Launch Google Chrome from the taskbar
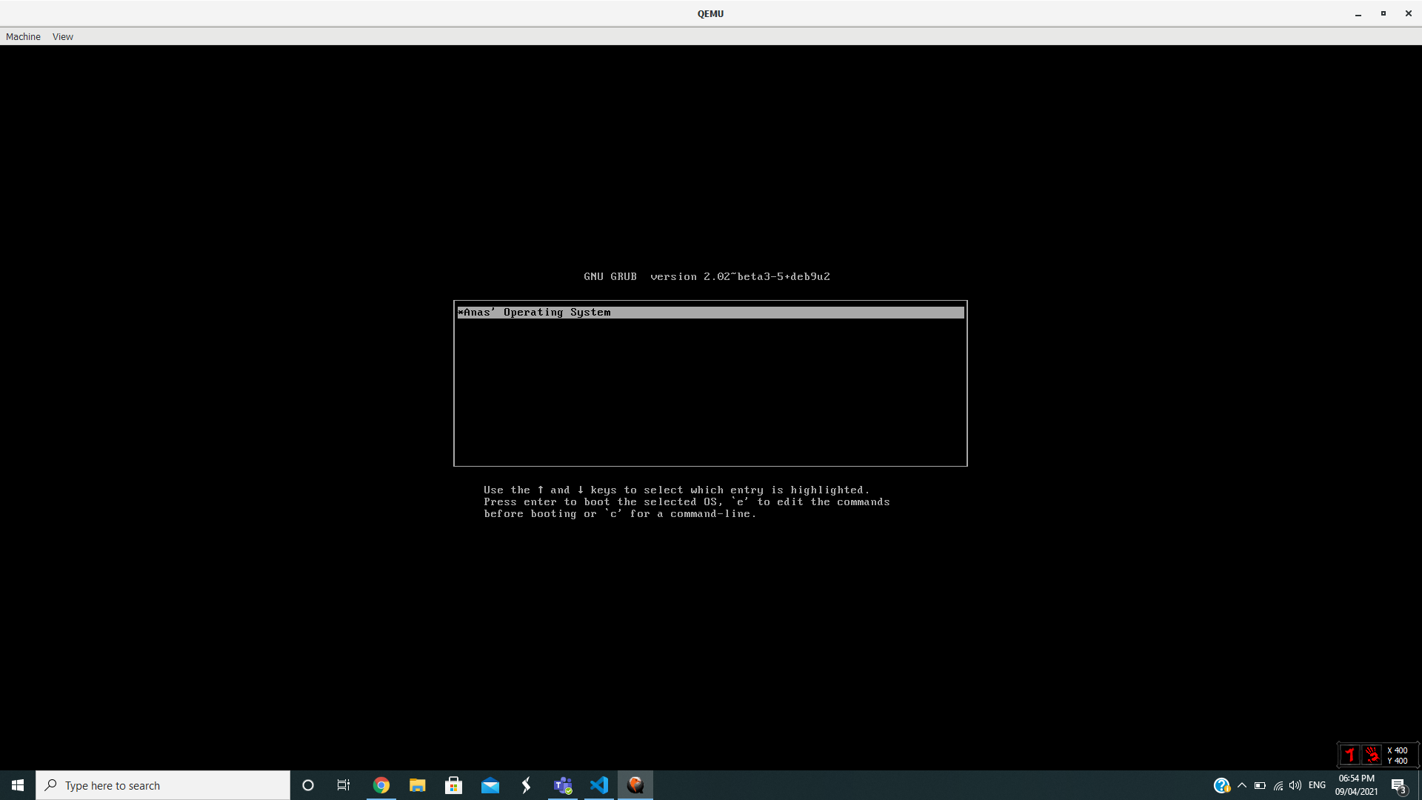This screenshot has width=1422, height=800. coord(381,784)
